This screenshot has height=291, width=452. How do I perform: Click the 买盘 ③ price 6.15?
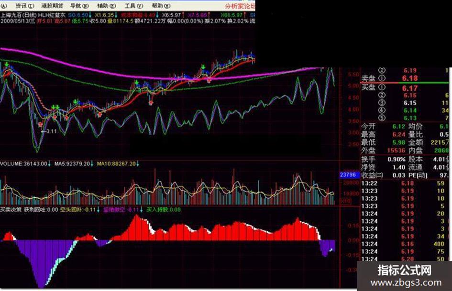[x=410, y=103]
